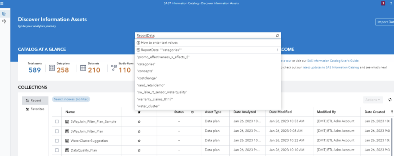Viewport: 394px width, 156px height.
Task: Select suggestion "sw_lake_rt_sensor_waterquality"
Action: click(x=208, y=92)
